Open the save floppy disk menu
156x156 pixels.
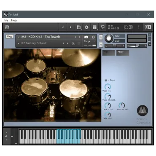point(79,27)
